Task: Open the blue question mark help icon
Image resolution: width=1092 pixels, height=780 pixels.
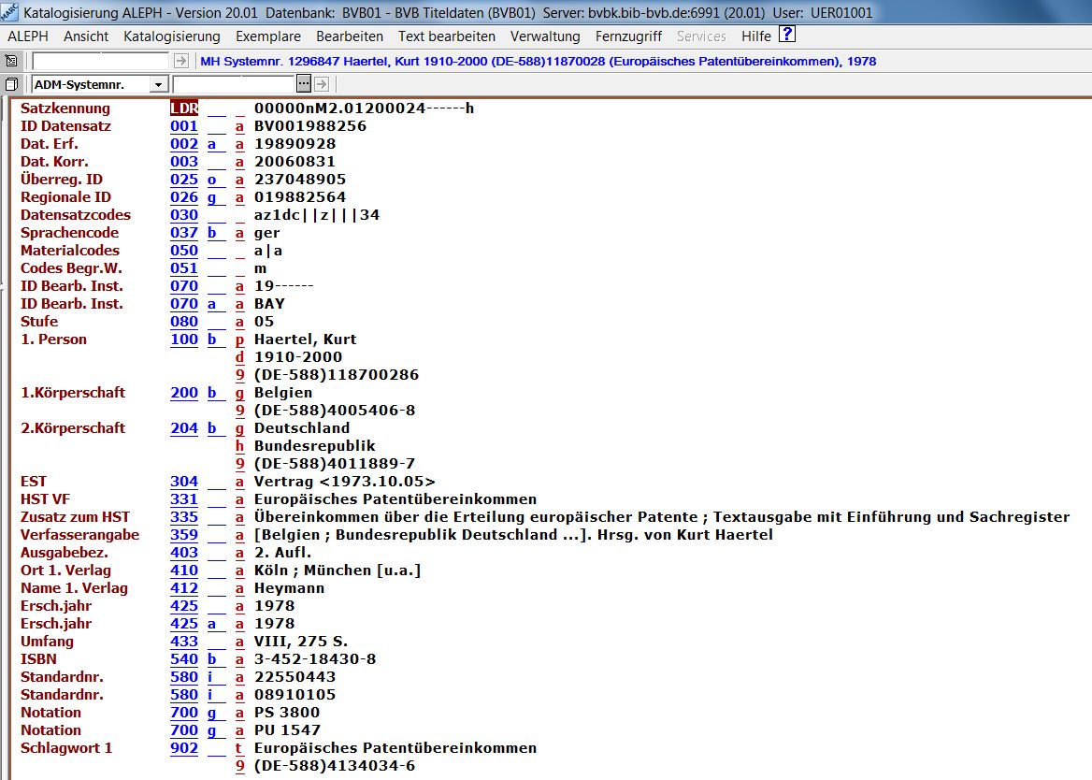Action: (x=787, y=36)
